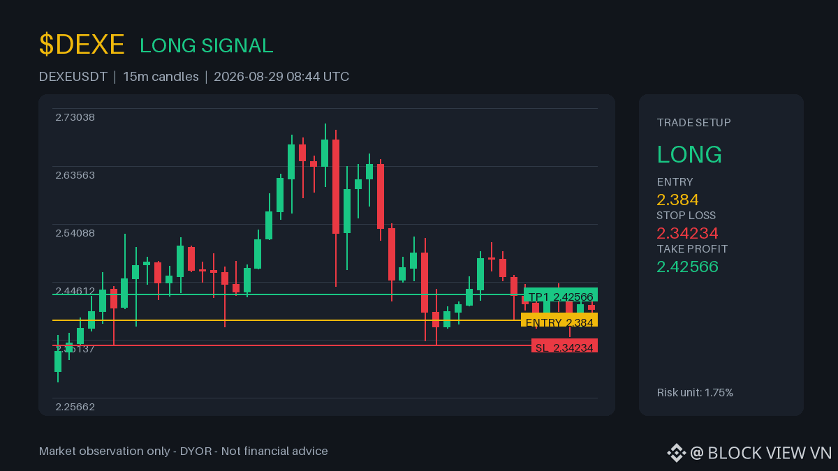Click the 2026-08-29 08:44 UTC timestamp

[281, 77]
